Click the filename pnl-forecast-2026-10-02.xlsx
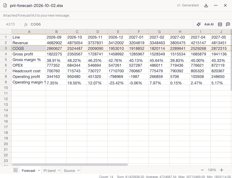Viewport: 232px width, 178px height. coord(37,6)
